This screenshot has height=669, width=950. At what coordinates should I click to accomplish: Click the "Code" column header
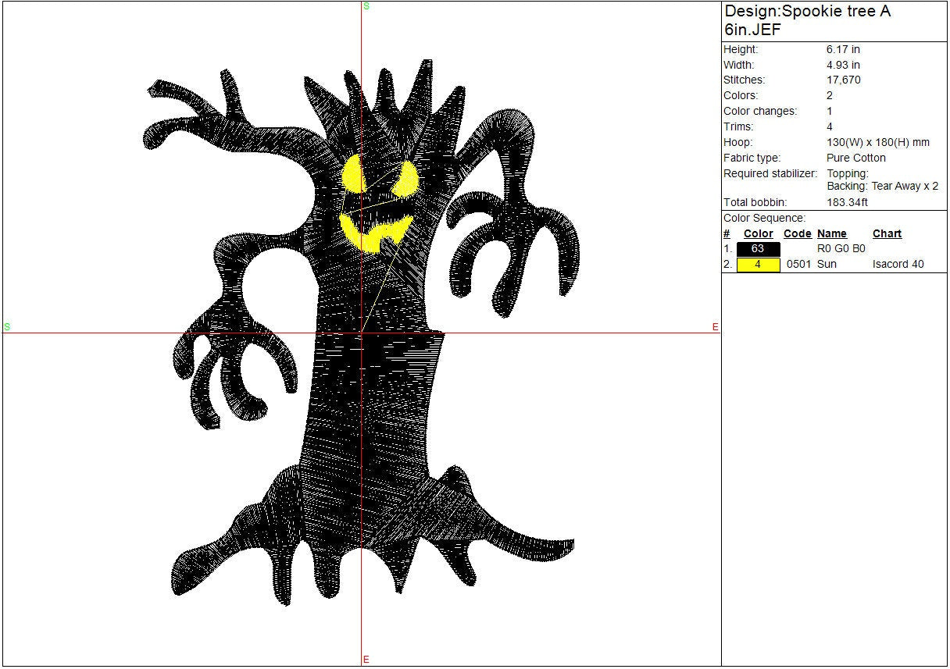click(x=797, y=233)
